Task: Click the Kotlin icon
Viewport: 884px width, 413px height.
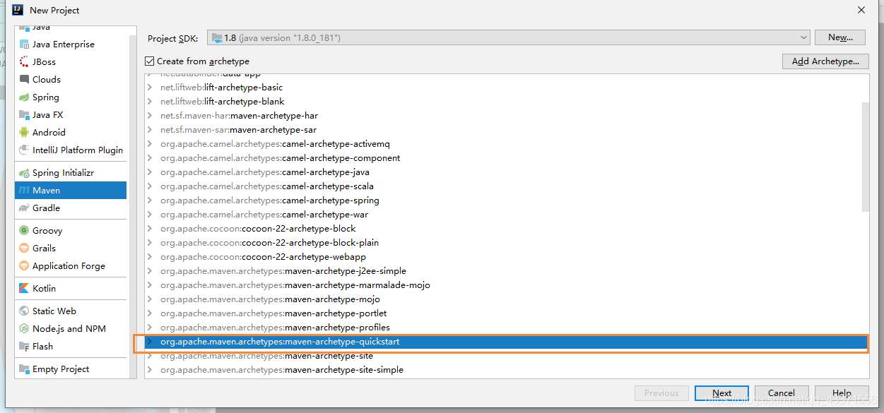Action: coord(24,288)
